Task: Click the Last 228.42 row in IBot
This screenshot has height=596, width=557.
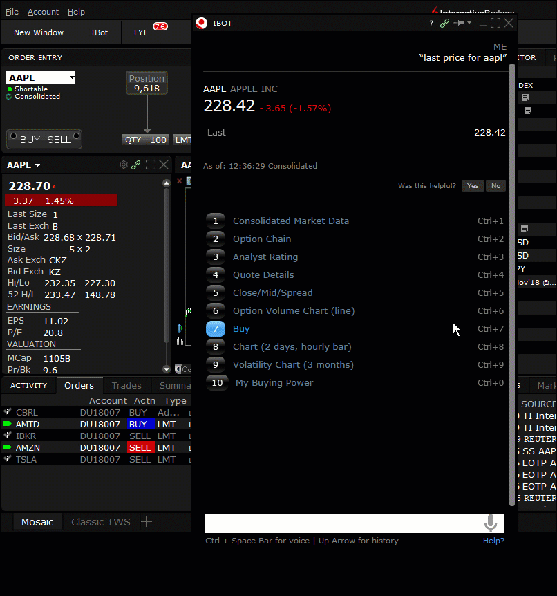Action: point(356,132)
